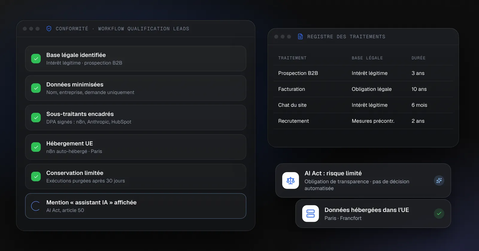Click the Mesures précontr. cell
The height and width of the screenshot is (251, 479).
(x=373, y=121)
